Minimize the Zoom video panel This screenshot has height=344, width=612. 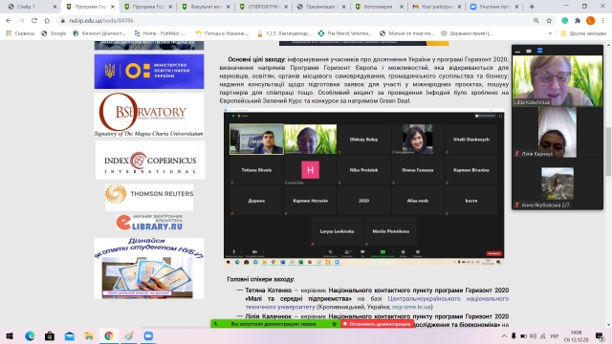[x=517, y=51]
